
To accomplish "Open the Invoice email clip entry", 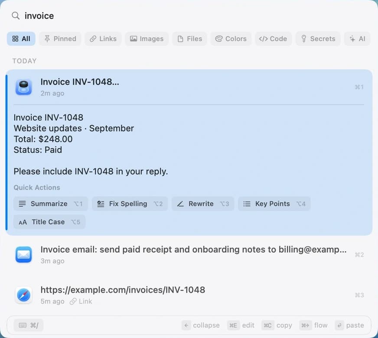I will pos(189,255).
